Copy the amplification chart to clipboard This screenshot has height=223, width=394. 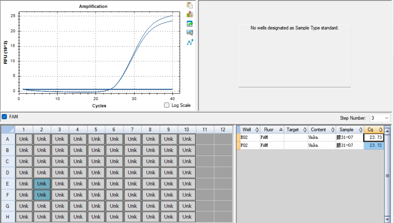(190, 5)
